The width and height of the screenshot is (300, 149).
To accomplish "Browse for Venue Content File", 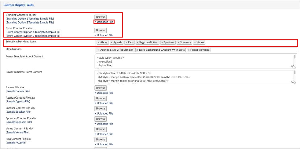I will tap(101, 129).
